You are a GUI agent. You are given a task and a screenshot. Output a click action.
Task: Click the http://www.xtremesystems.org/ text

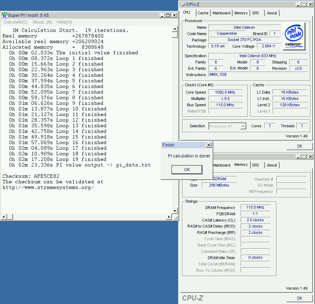click(x=48, y=188)
